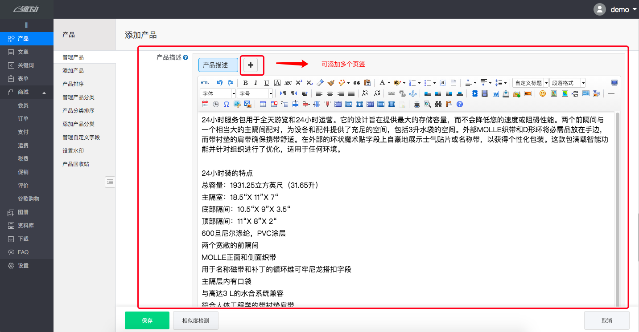Open 产品排序 in the product submenu

click(x=73, y=84)
